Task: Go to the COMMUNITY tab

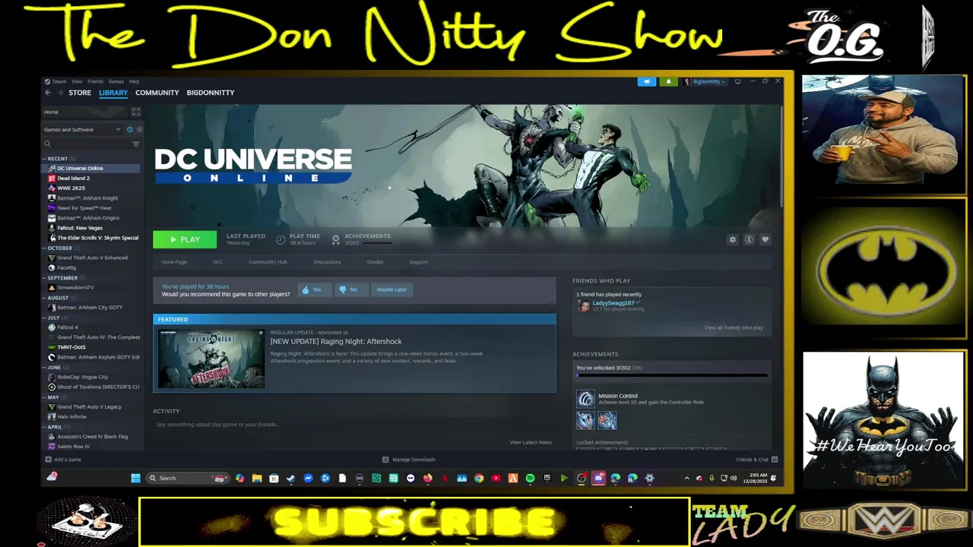Action: pyautogui.click(x=157, y=93)
